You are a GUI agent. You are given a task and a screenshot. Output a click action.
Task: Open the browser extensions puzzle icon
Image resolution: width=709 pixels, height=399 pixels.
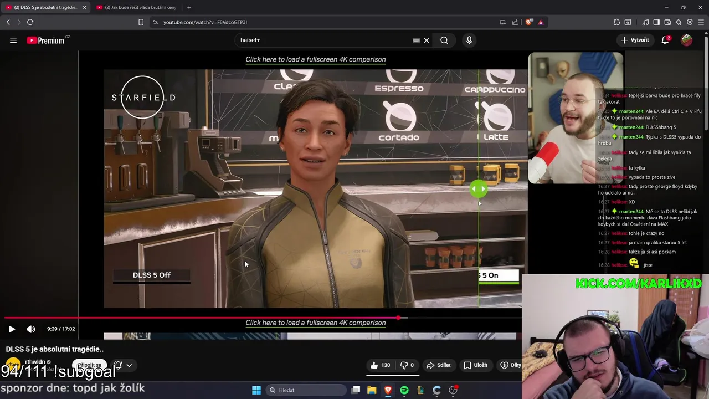[616, 22]
